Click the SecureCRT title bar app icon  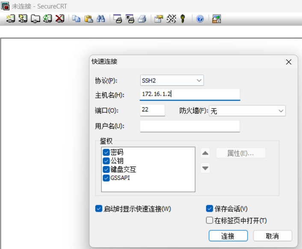coord(5,6)
